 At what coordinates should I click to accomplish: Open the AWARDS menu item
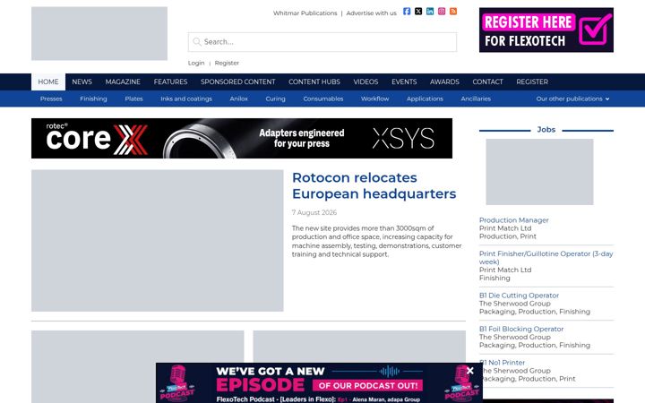point(444,81)
